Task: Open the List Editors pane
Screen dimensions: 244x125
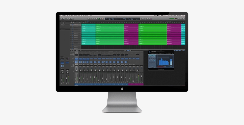Action: click(178, 19)
